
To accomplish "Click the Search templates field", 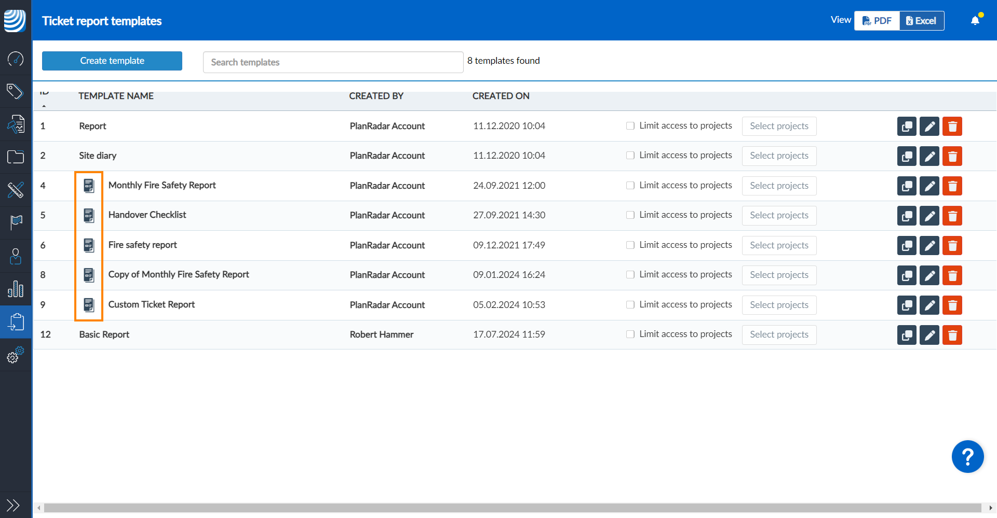I will 333,62.
